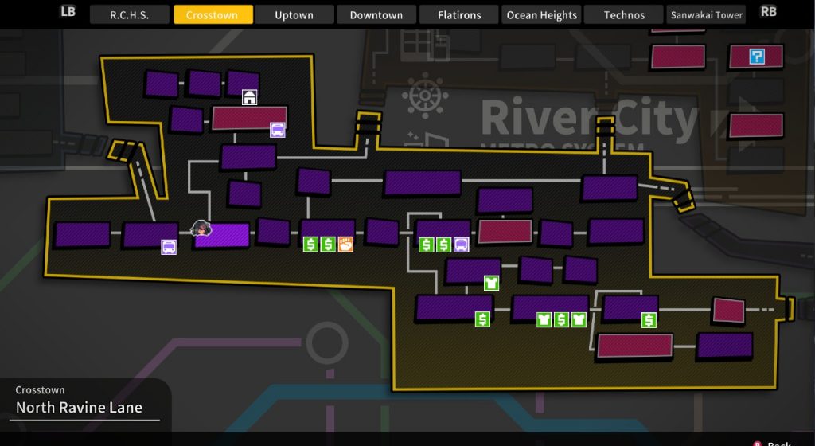Select the red room containing the question mark icon
The height and width of the screenshot is (446, 815).
pos(756,57)
